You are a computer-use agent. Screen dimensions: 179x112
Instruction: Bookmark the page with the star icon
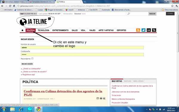[172, 6]
